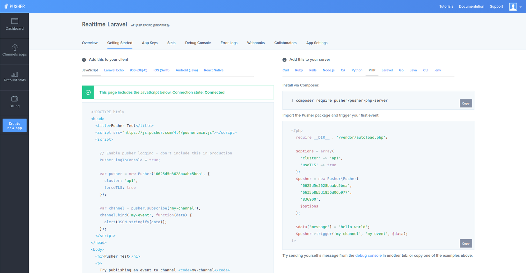
Task: Show the Android (Java) client code
Action: click(187, 70)
